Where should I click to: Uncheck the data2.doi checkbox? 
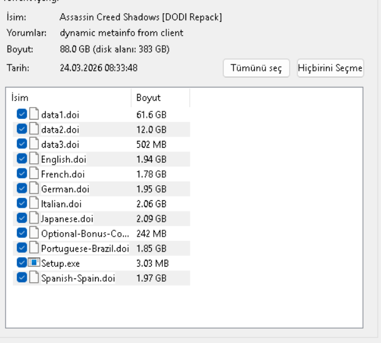point(22,129)
